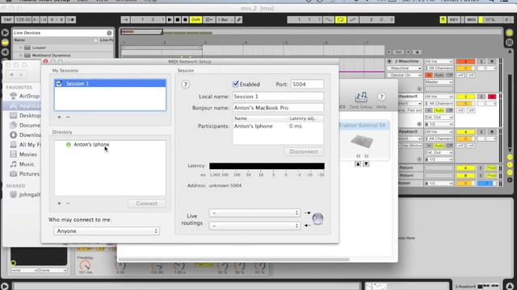
Task: Click the Stop button in Ableton transport
Action: (178, 19)
